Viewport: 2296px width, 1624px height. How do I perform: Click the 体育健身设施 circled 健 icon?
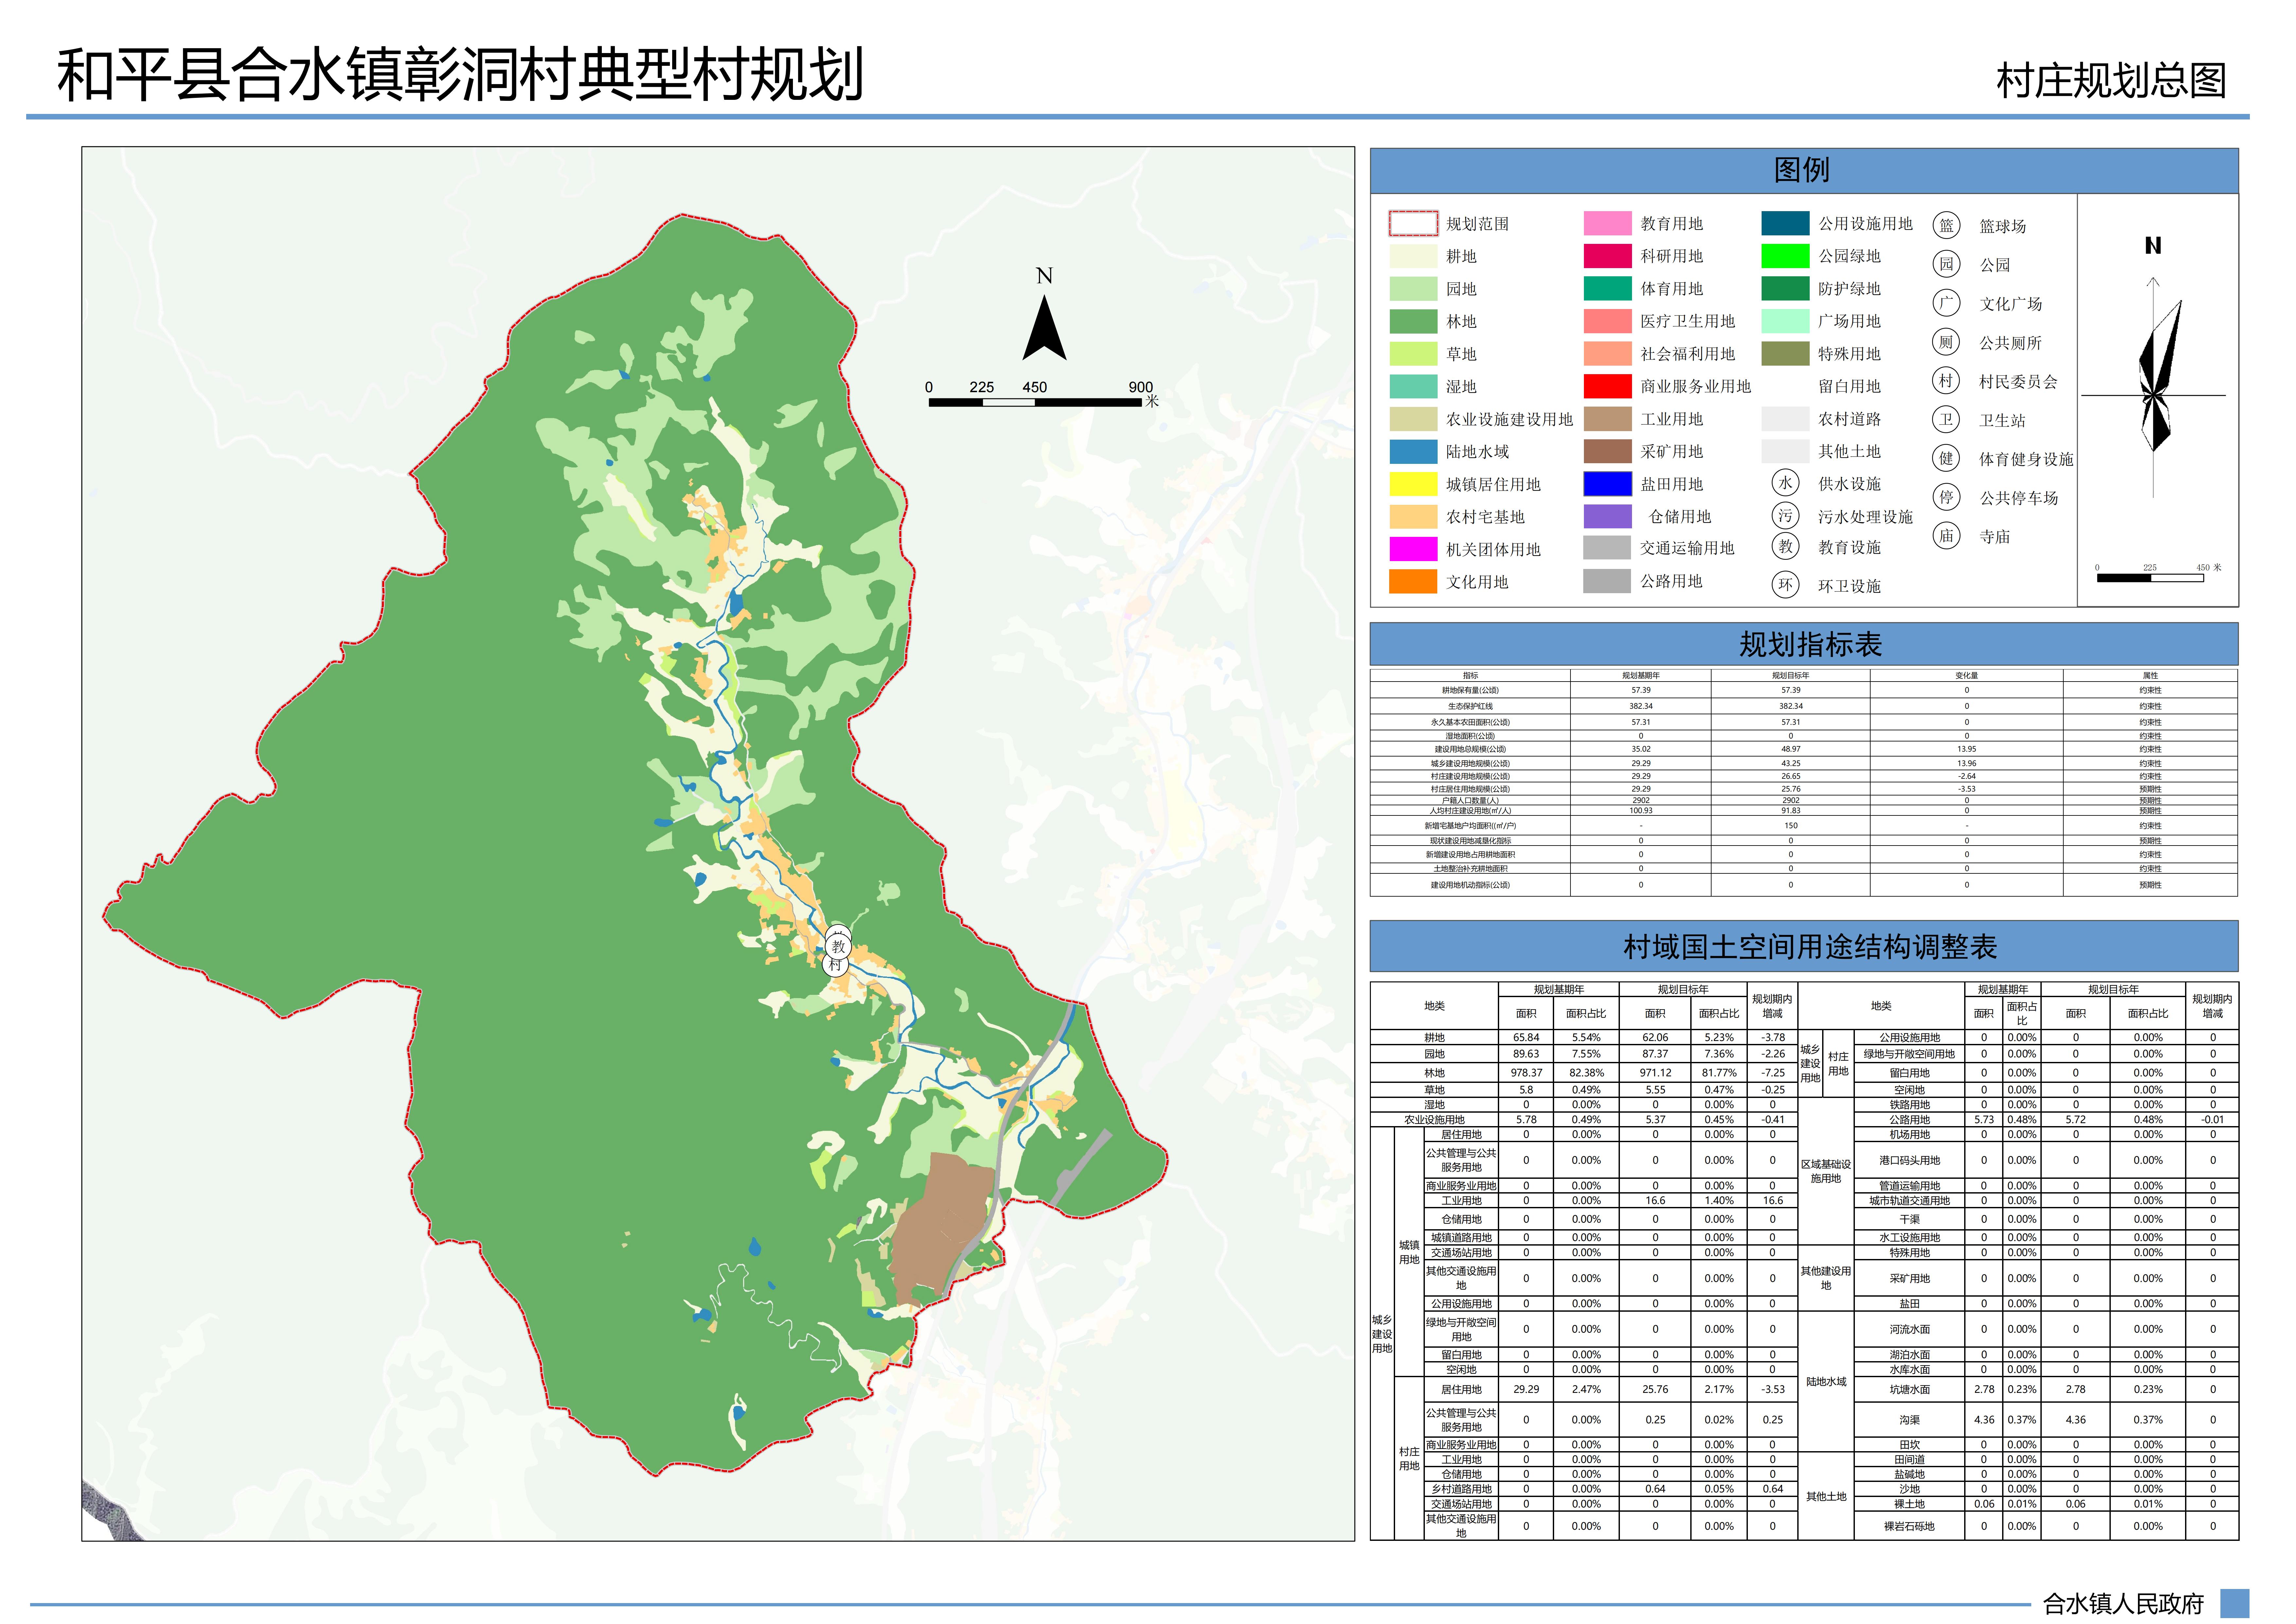point(1946,458)
